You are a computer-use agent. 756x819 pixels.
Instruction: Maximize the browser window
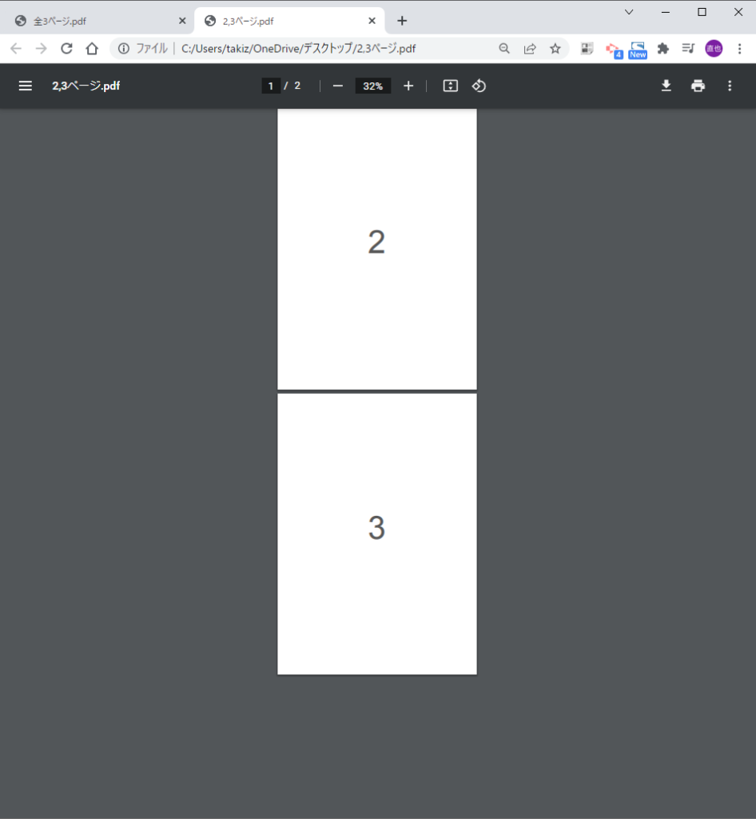(x=702, y=12)
